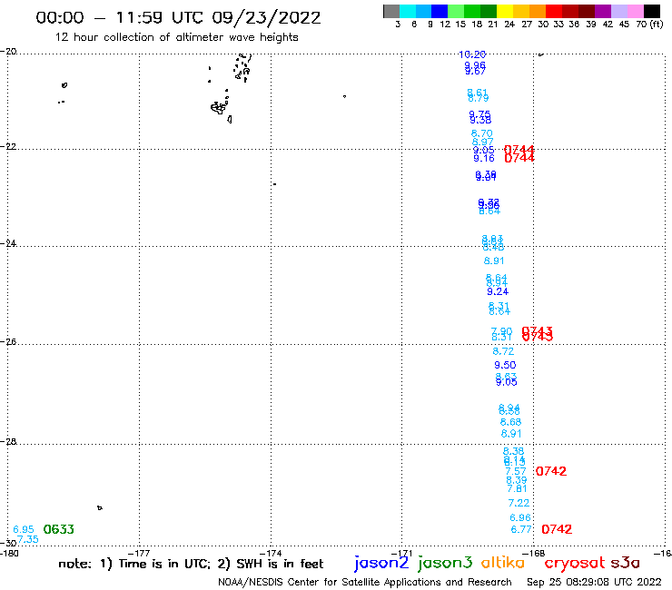
Task: Select the NOAA/NESDIS Center credit line
Action: 365,583
